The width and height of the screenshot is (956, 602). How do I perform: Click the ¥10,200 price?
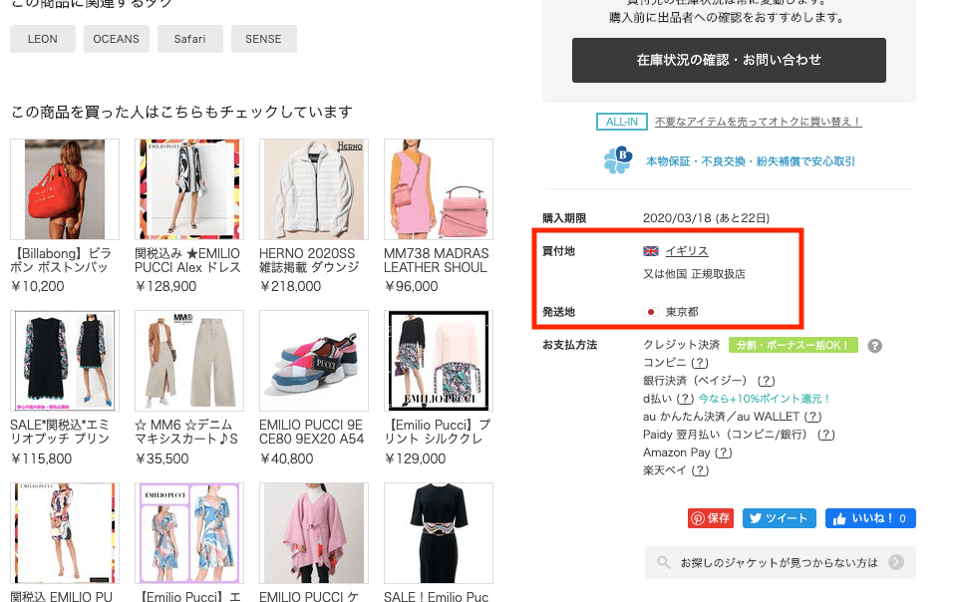click(x=37, y=286)
